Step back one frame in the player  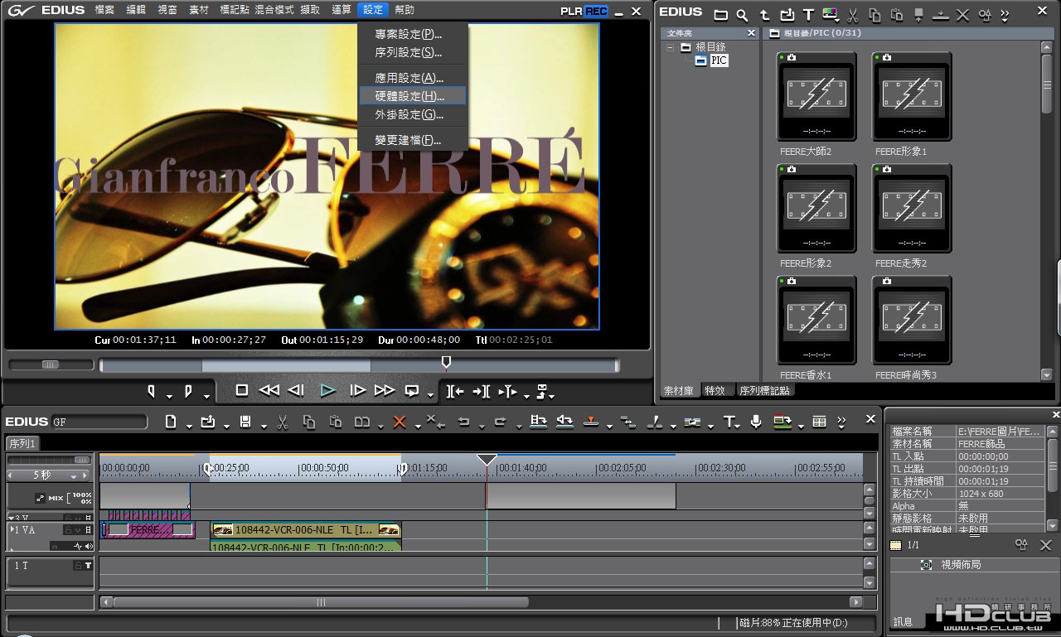296,390
